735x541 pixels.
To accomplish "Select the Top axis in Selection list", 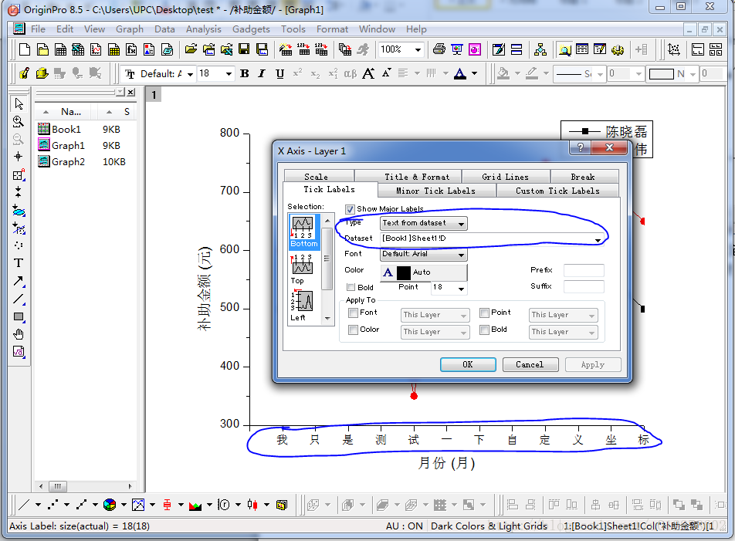I will [303, 269].
